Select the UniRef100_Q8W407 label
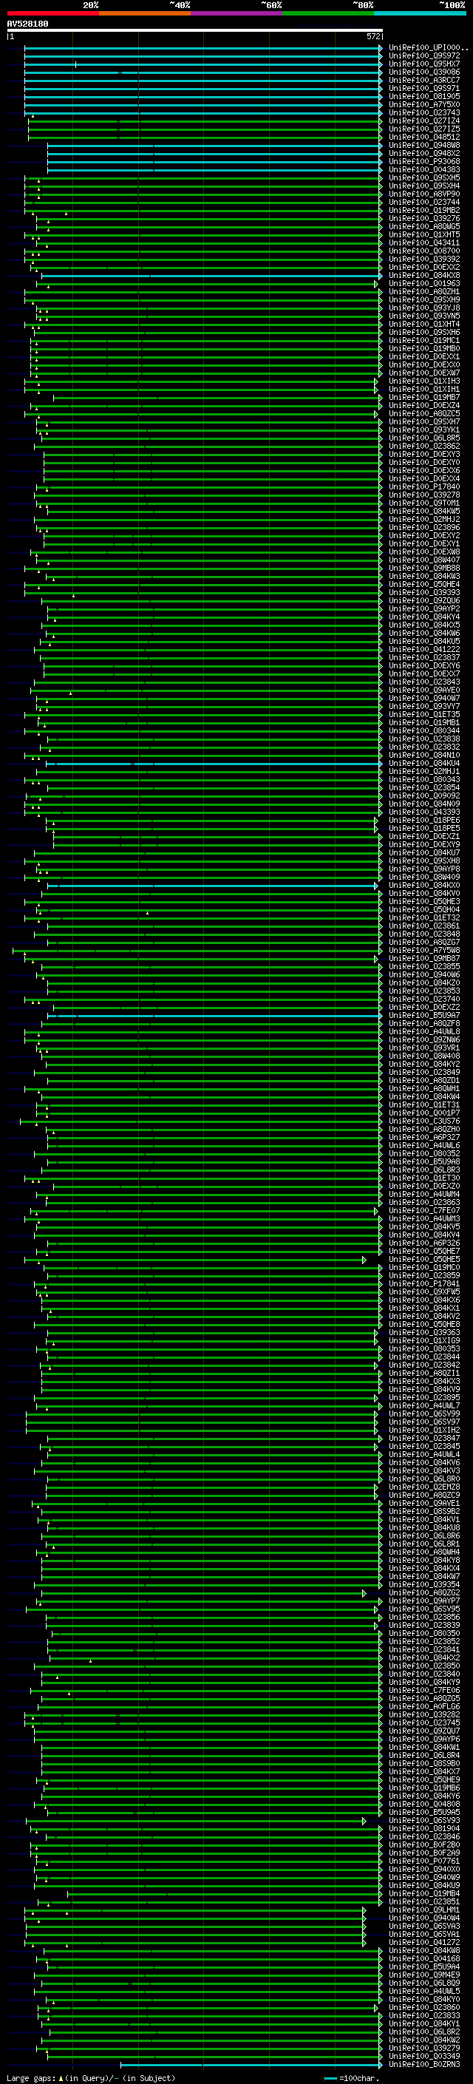The height and width of the screenshot is (2084, 473). pyautogui.click(x=424, y=559)
